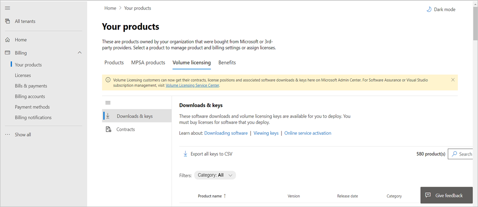
Task: Open Viewing keys help link
Action: pyautogui.click(x=266, y=133)
